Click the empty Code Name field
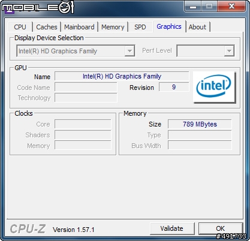This screenshot has height=241, width=250. click(86, 87)
